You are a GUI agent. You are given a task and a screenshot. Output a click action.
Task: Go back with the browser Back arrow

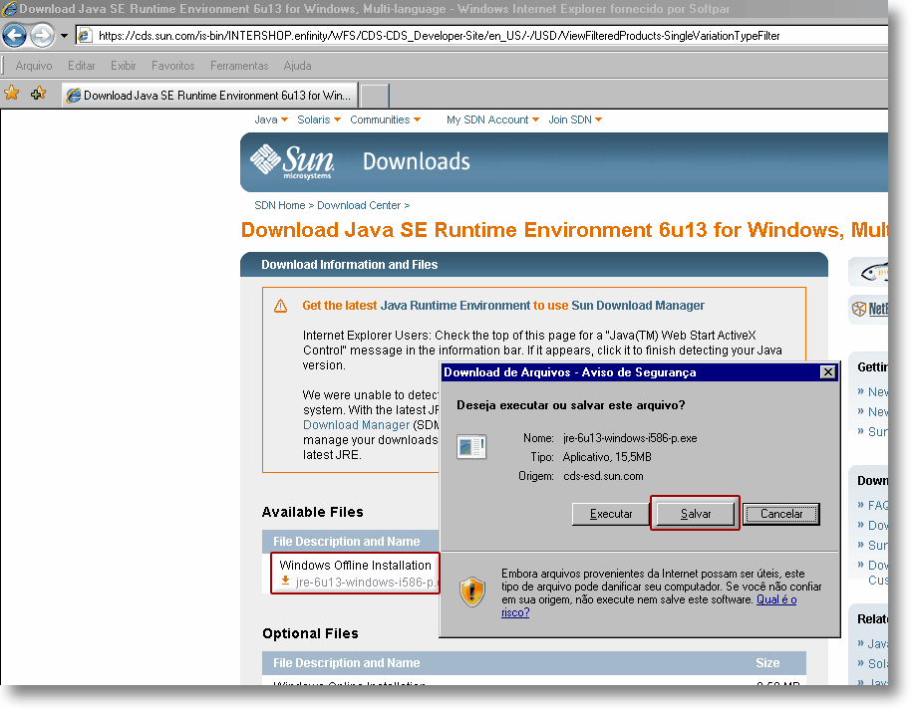[15, 36]
